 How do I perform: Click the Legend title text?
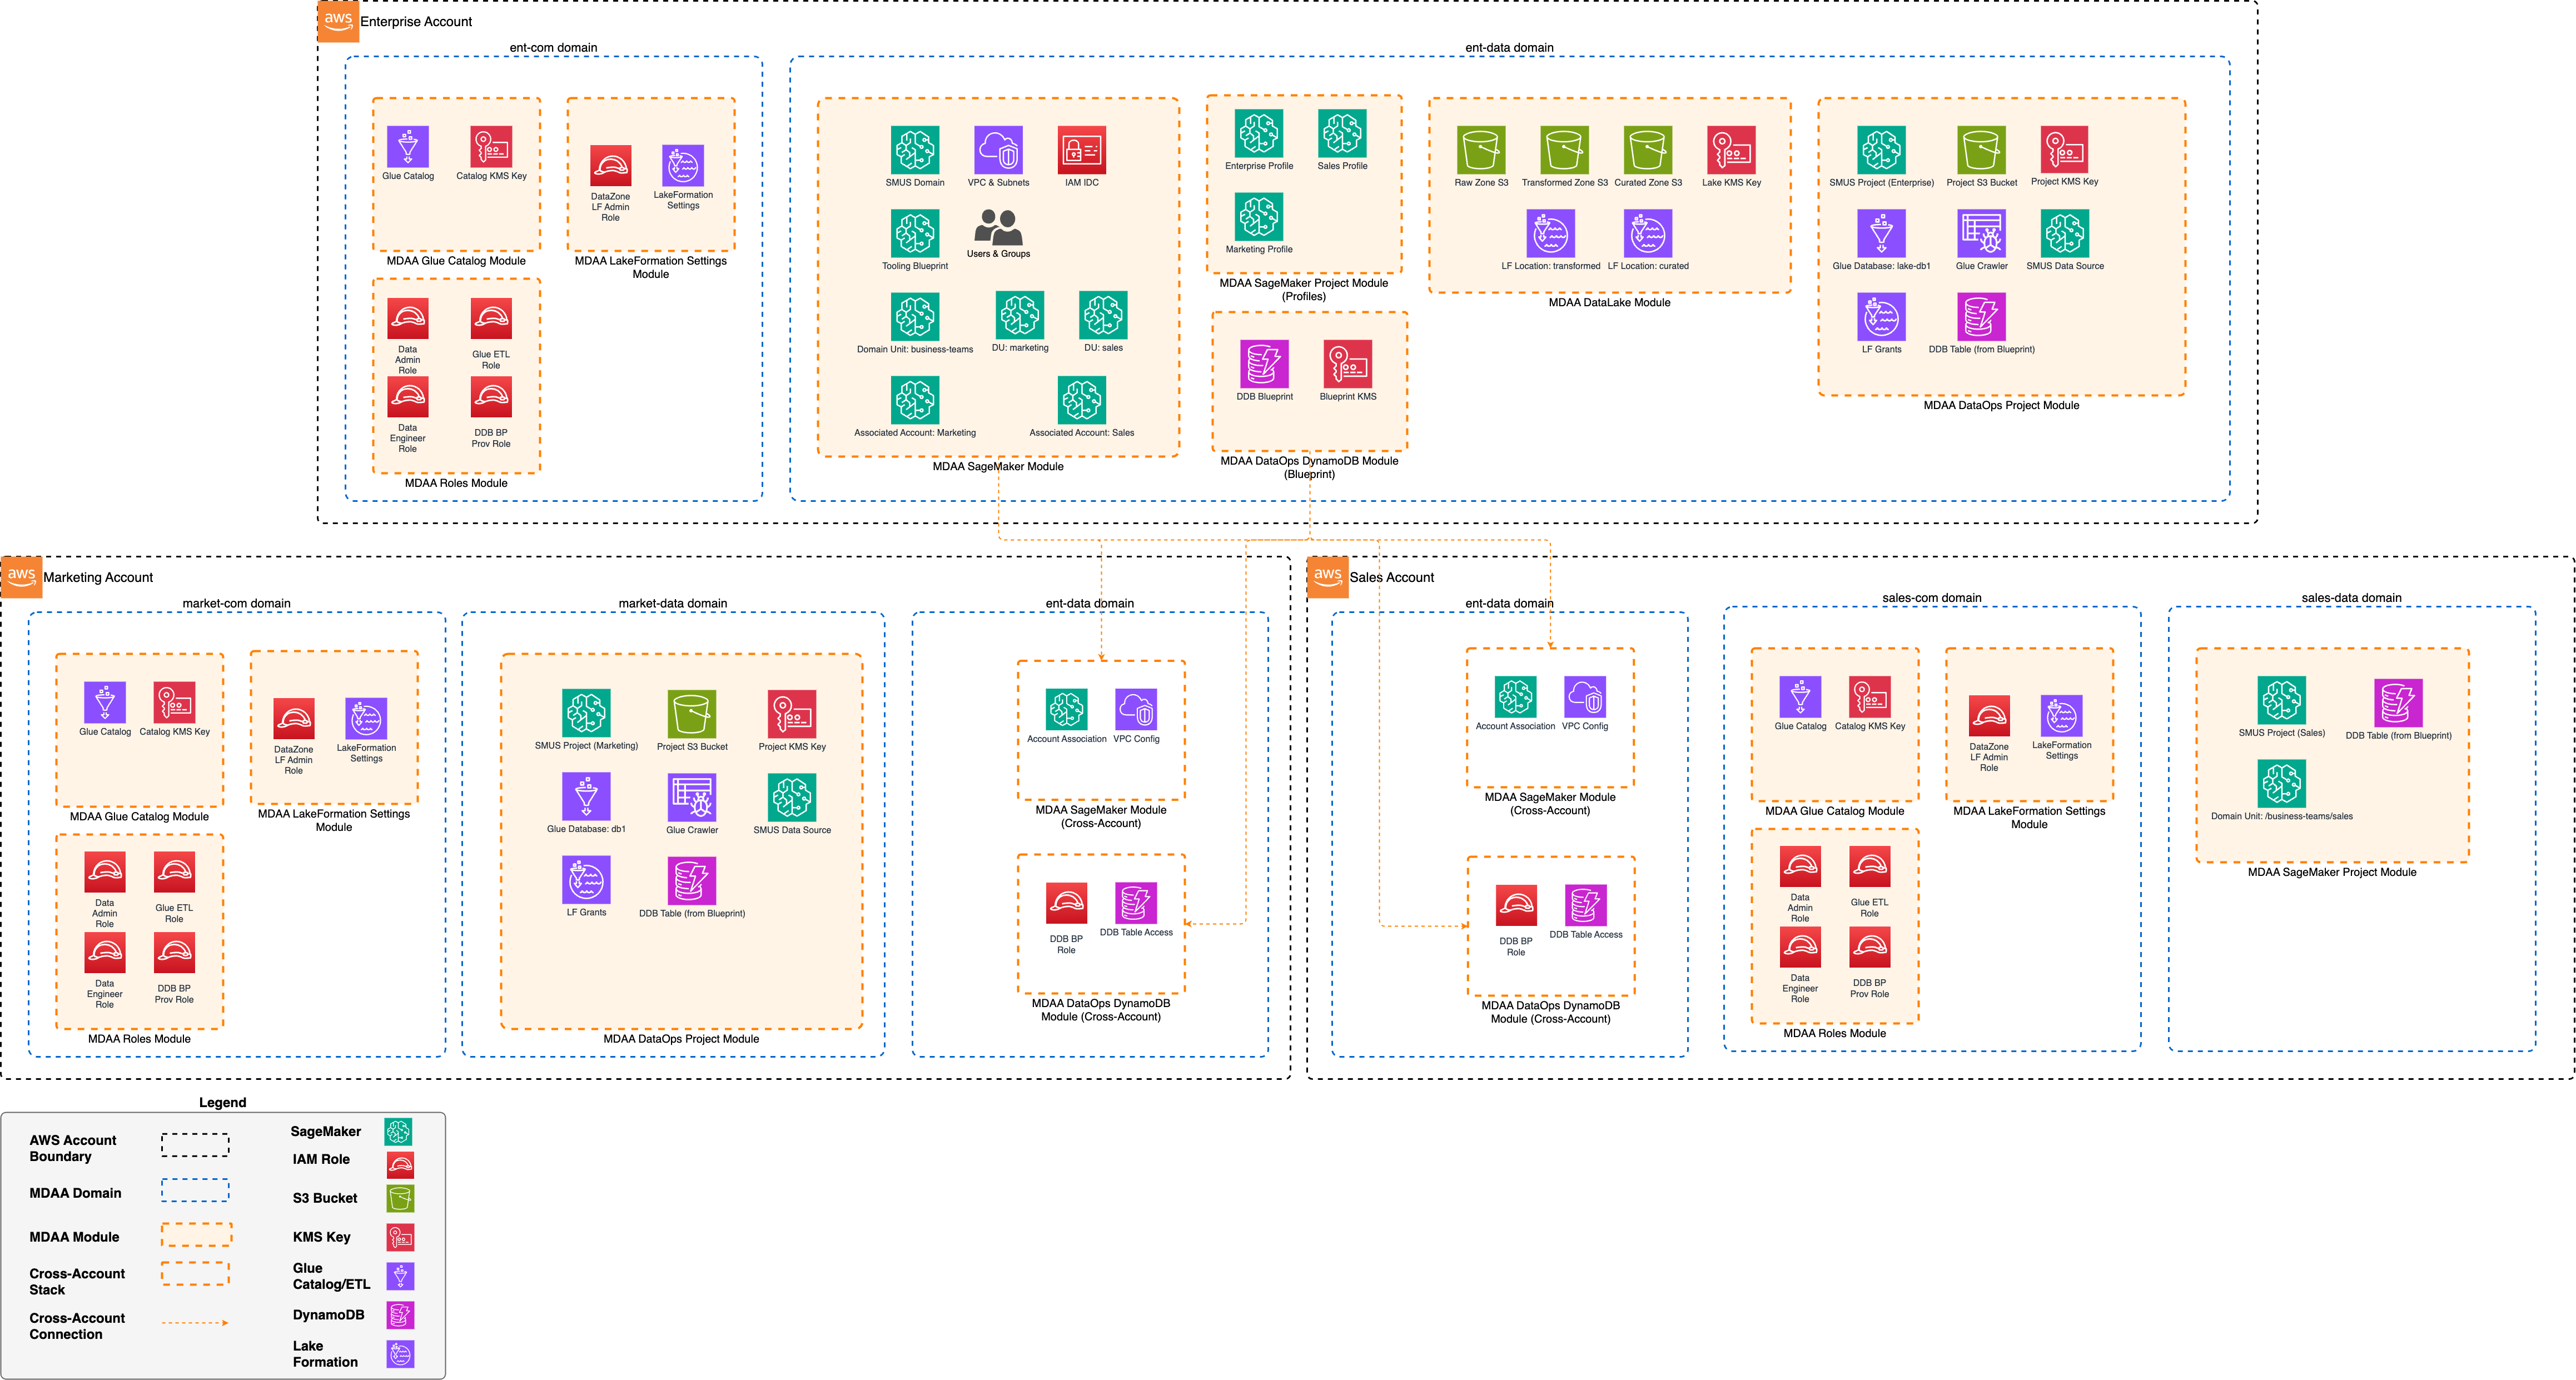pos(224,1102)
